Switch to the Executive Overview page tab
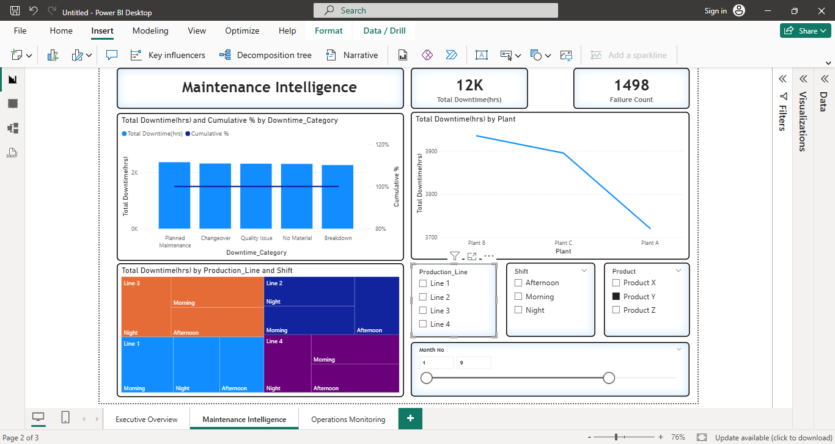The image size is (835, 444). point(147,420)
